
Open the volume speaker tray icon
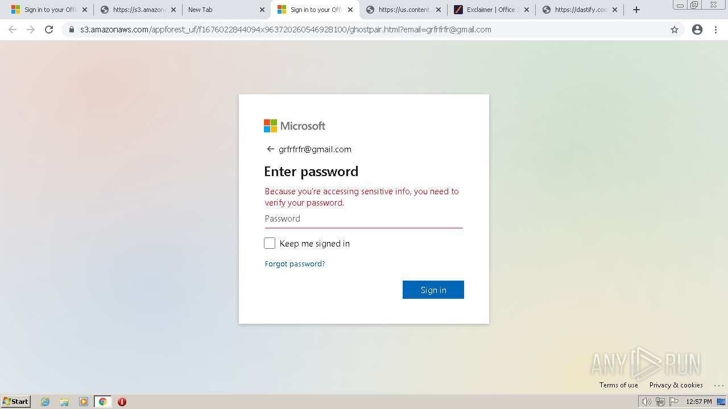click(646, 402)
